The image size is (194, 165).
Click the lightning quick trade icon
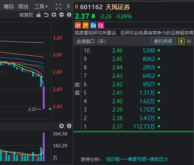181,41
